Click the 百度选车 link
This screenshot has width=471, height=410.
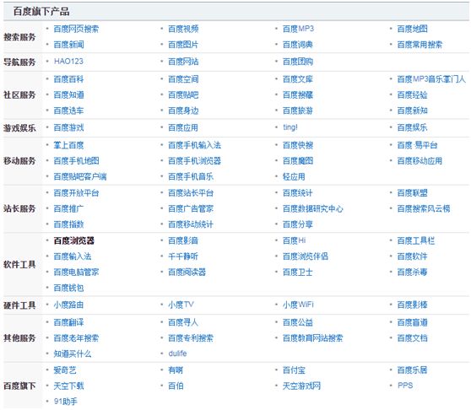[x=68, y=111]
